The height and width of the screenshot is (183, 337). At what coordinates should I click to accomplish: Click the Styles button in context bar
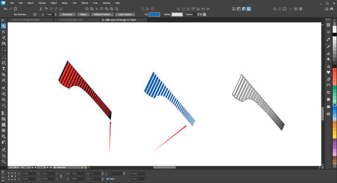coord(83,15)
